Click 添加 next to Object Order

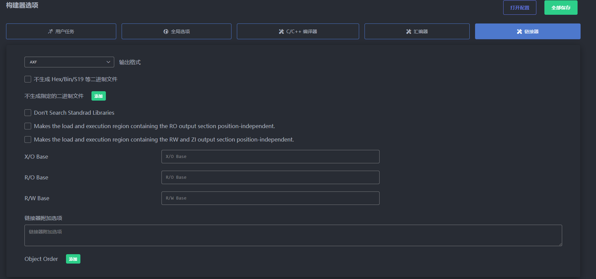pyautogui.click(x=73, y=259)
